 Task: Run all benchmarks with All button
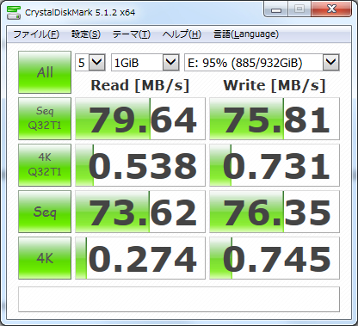[45, 72]
